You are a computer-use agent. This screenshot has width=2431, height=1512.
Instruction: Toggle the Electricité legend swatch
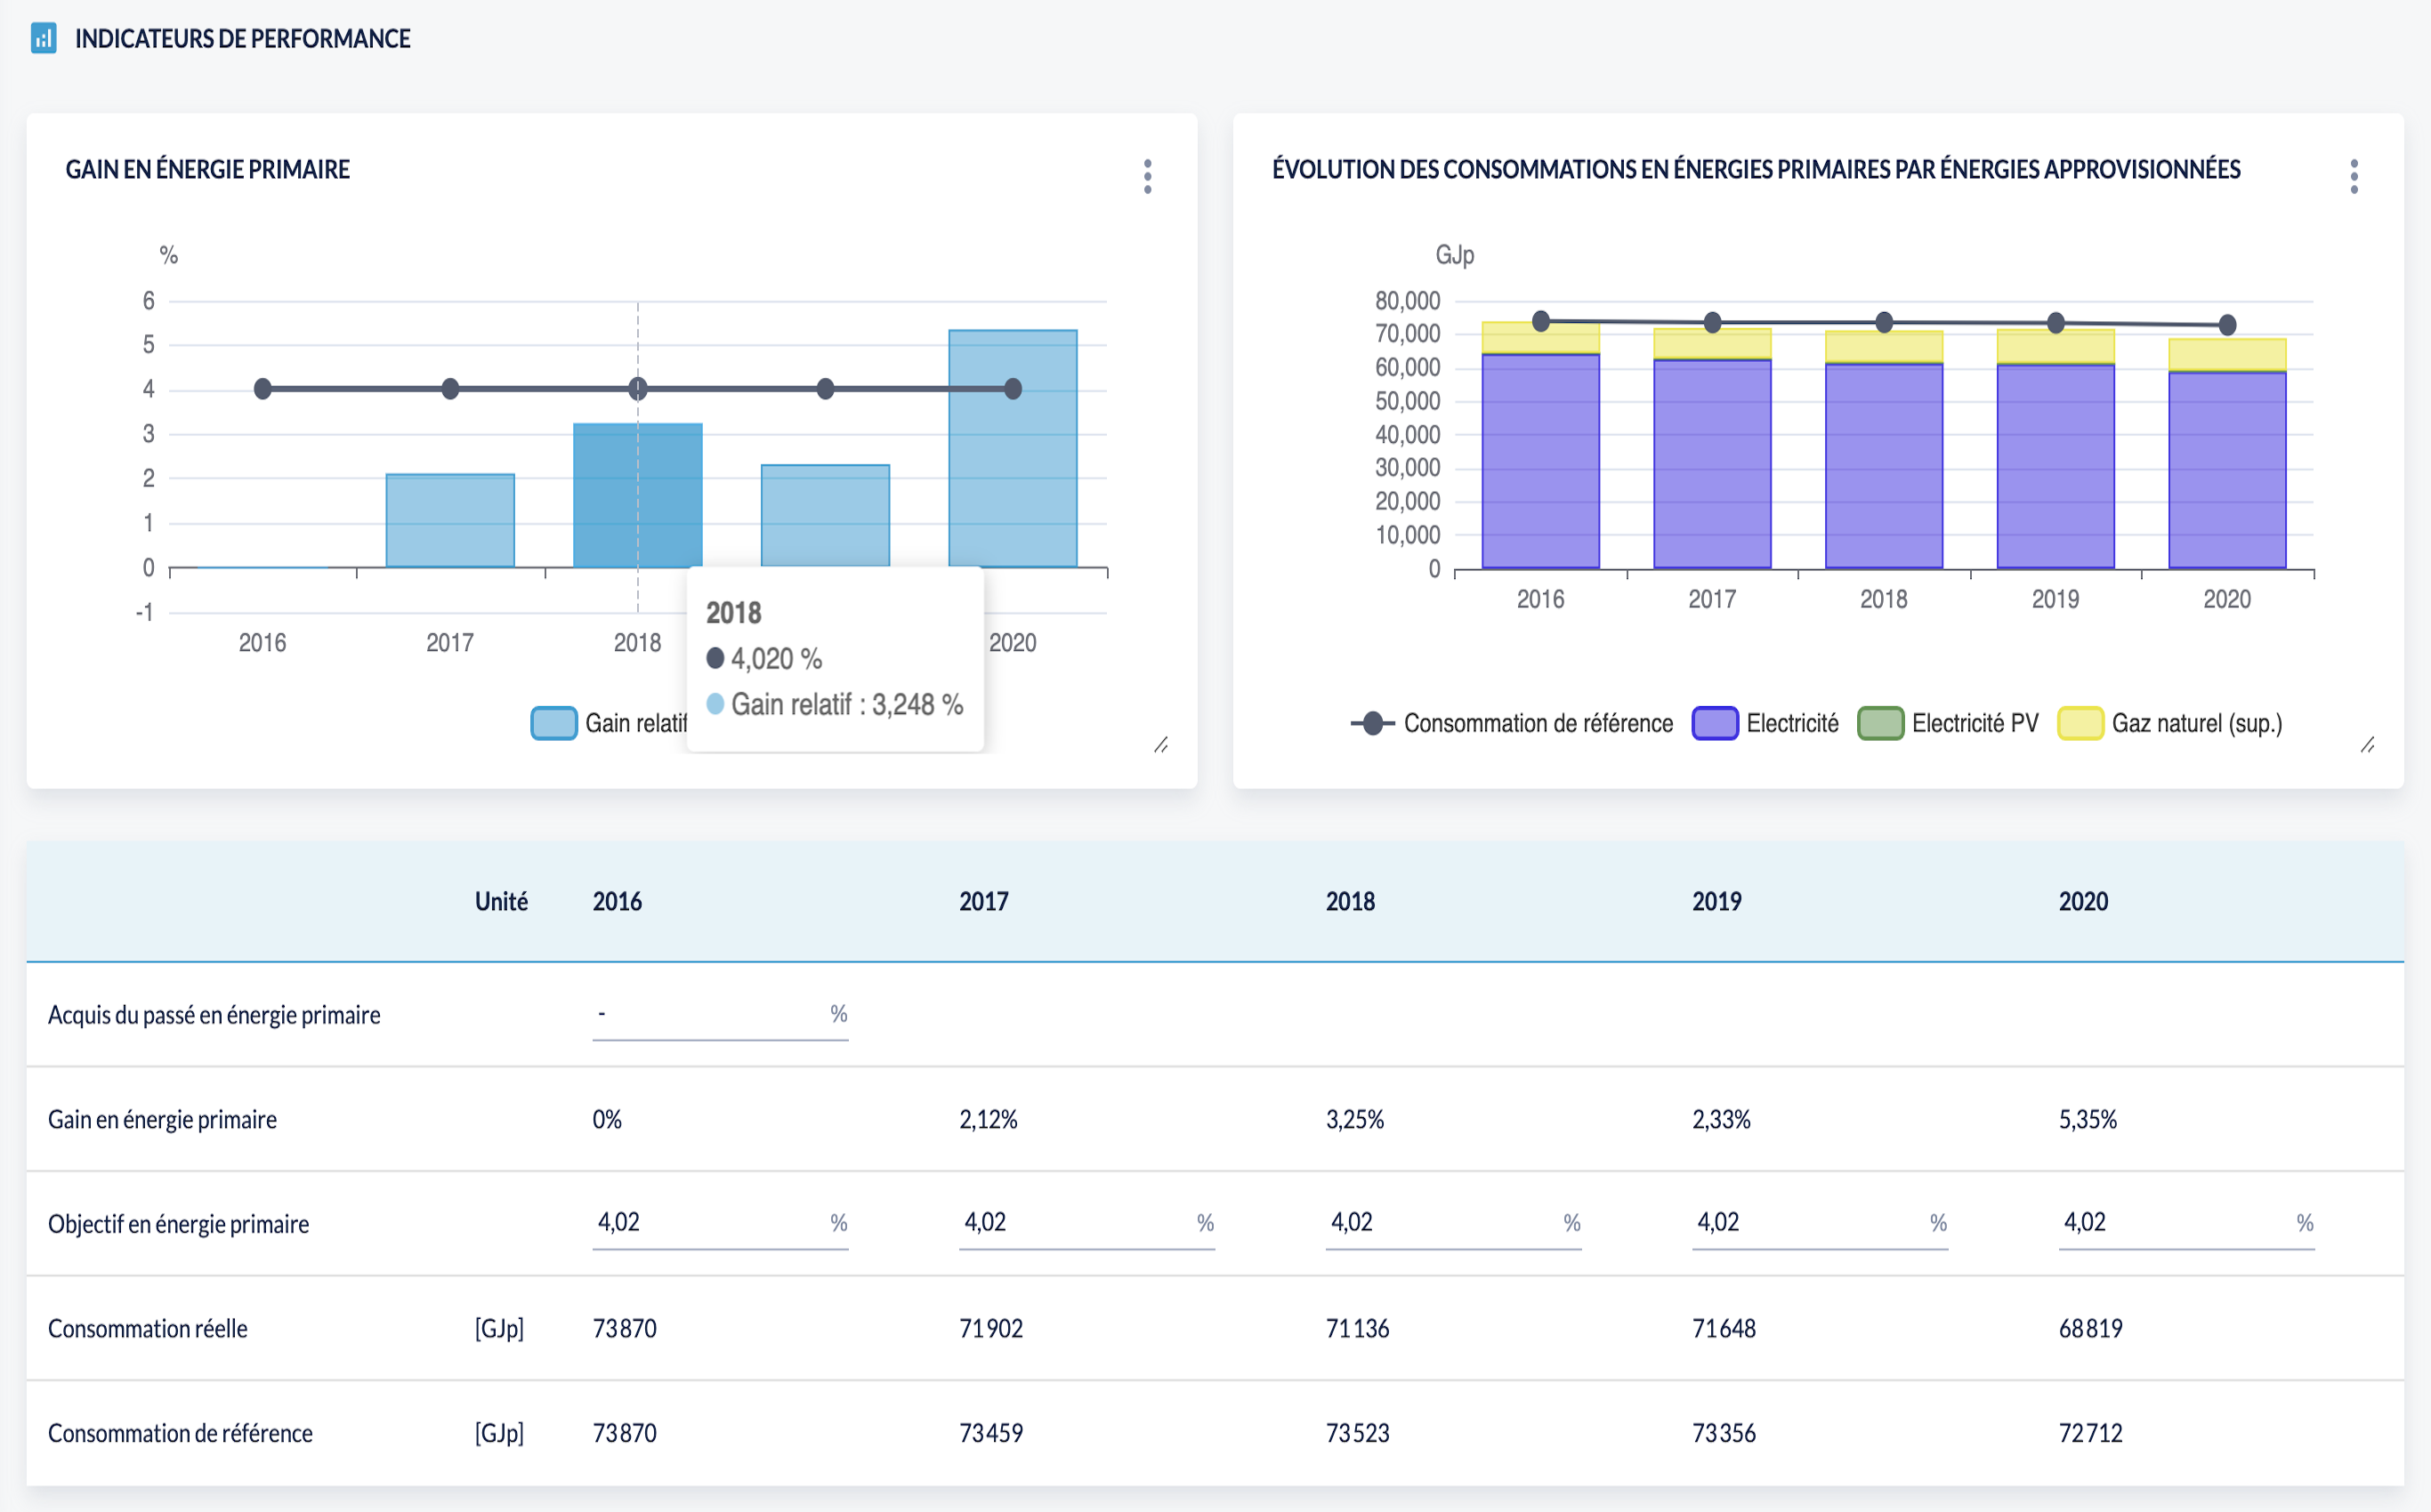click(x=1715, y=723)
